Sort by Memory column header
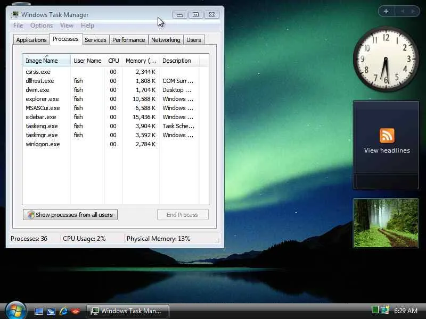 [141, 61]
